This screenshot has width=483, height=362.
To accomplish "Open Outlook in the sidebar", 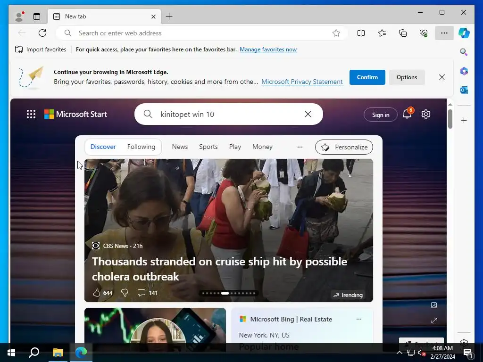I will (464, 90).
